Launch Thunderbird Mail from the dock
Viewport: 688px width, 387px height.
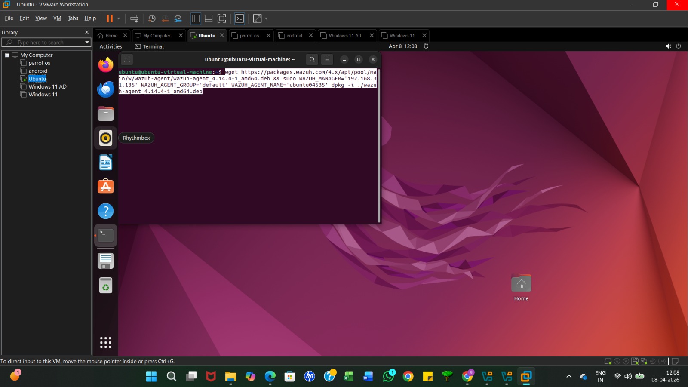pyautogui.click(x=106, y=89)
